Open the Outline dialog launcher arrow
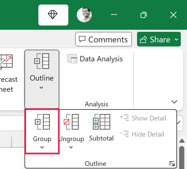 (172, 164)
